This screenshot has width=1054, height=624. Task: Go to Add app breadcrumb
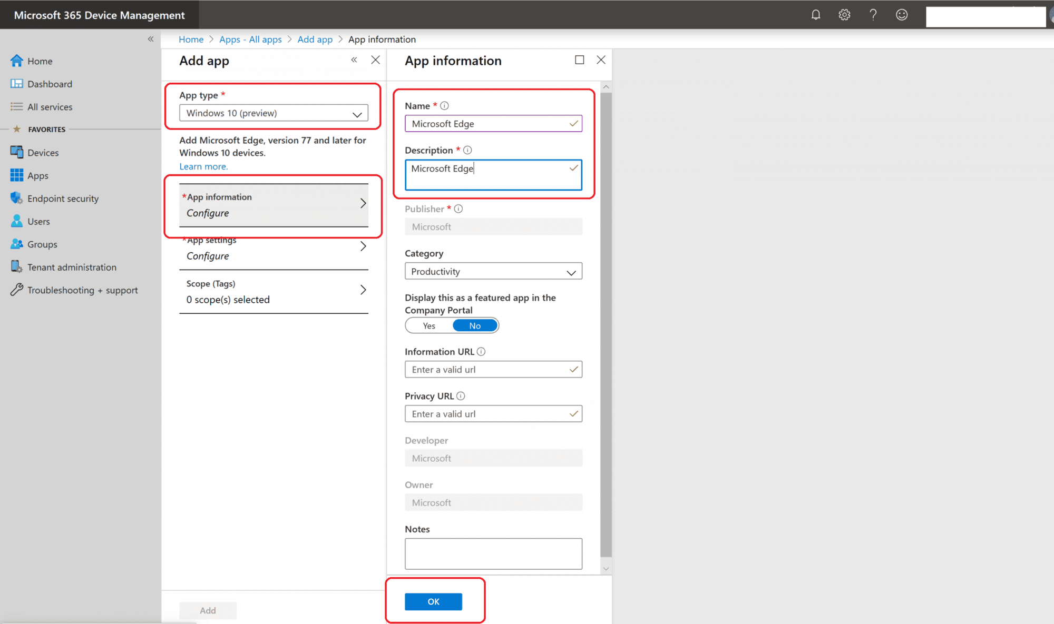(315, 39)
